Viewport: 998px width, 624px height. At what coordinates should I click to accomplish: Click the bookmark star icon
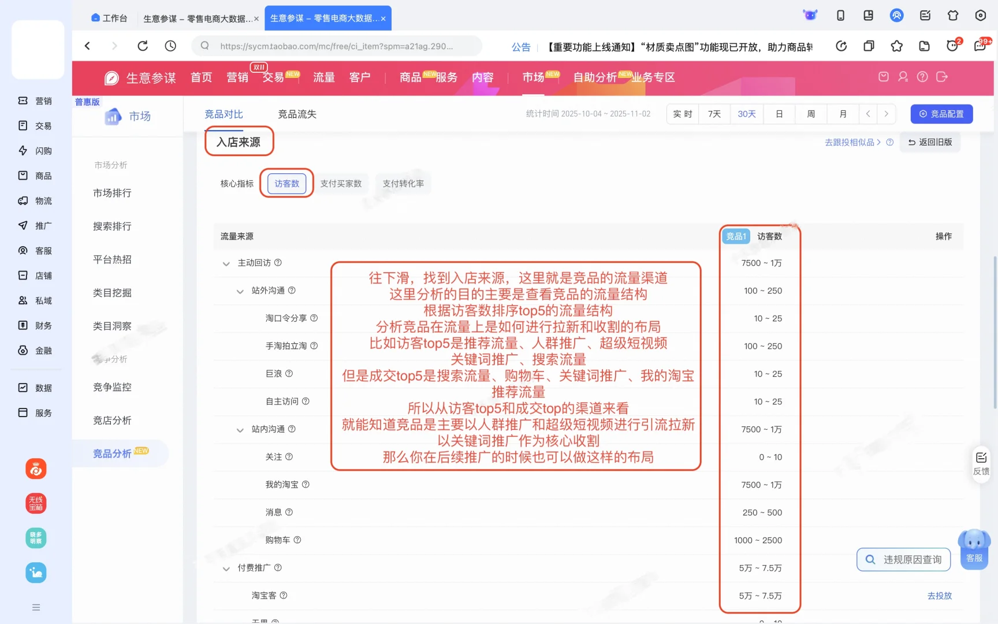pos(896,46)
